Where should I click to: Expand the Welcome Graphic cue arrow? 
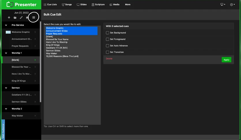tap(35, 32)
